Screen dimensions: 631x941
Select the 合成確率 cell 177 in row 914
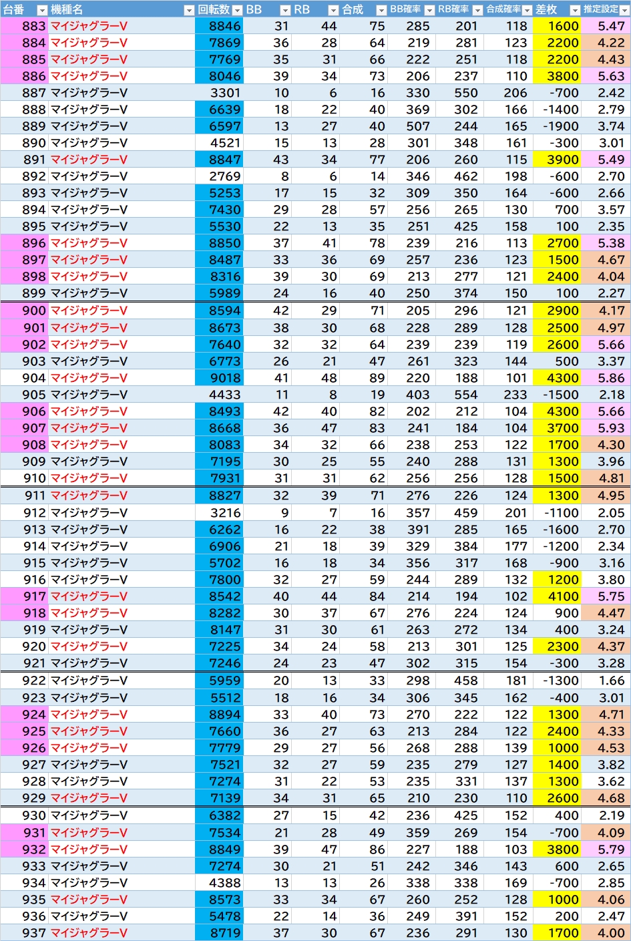[x=509, y=546]
